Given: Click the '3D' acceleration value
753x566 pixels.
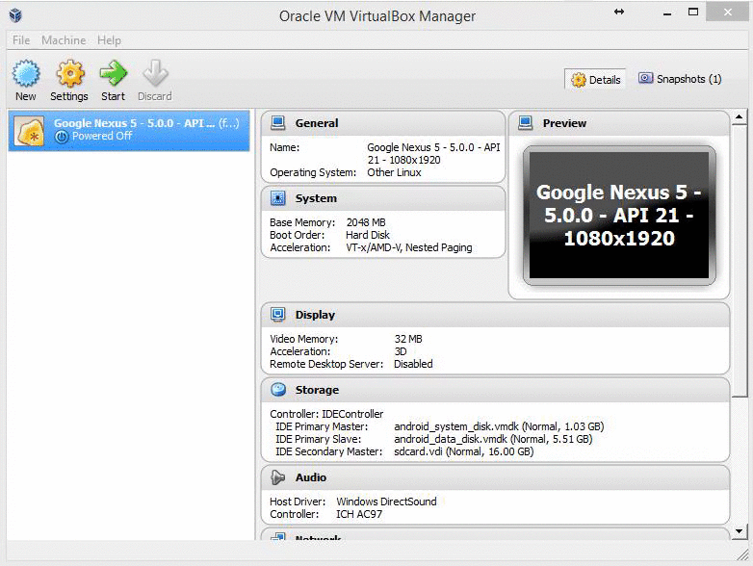Looking at the screenshot, I should click(x=401, y=351).
